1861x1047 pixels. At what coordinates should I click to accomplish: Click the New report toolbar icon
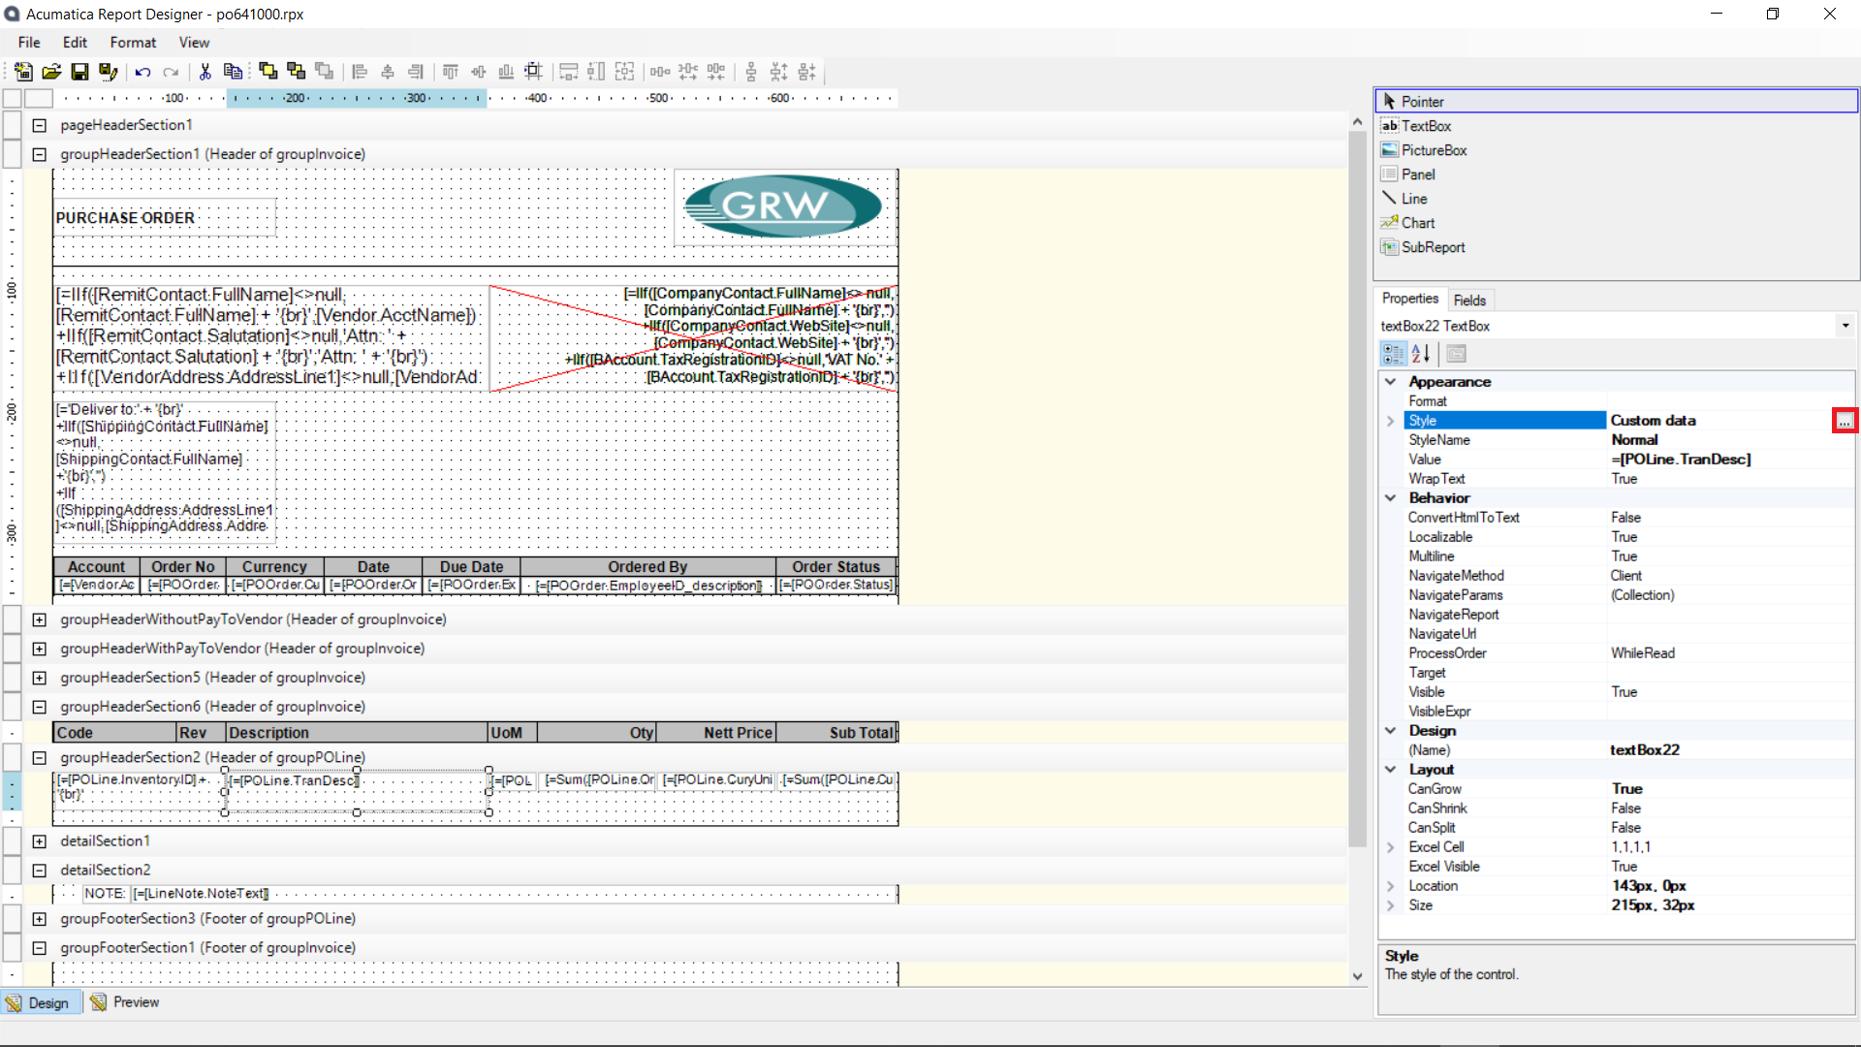pos(23,72)
